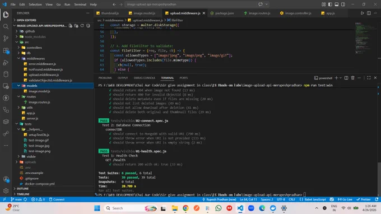
Task: Run the current file with play icon
Action: [x=362, y=13]
